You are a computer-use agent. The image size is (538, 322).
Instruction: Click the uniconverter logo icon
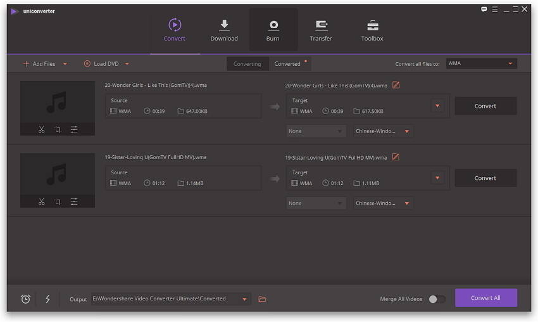point(14,11)
